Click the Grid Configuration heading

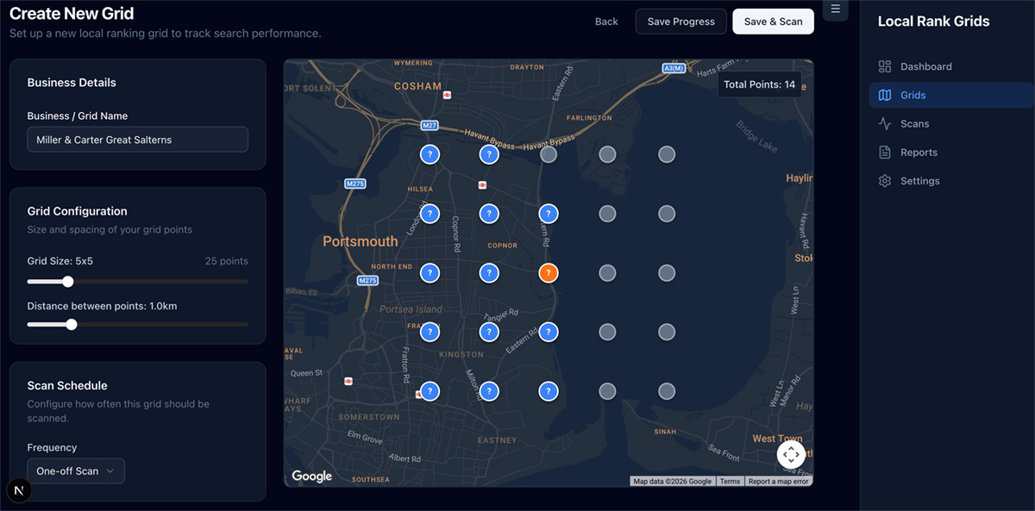coord(77,211)
